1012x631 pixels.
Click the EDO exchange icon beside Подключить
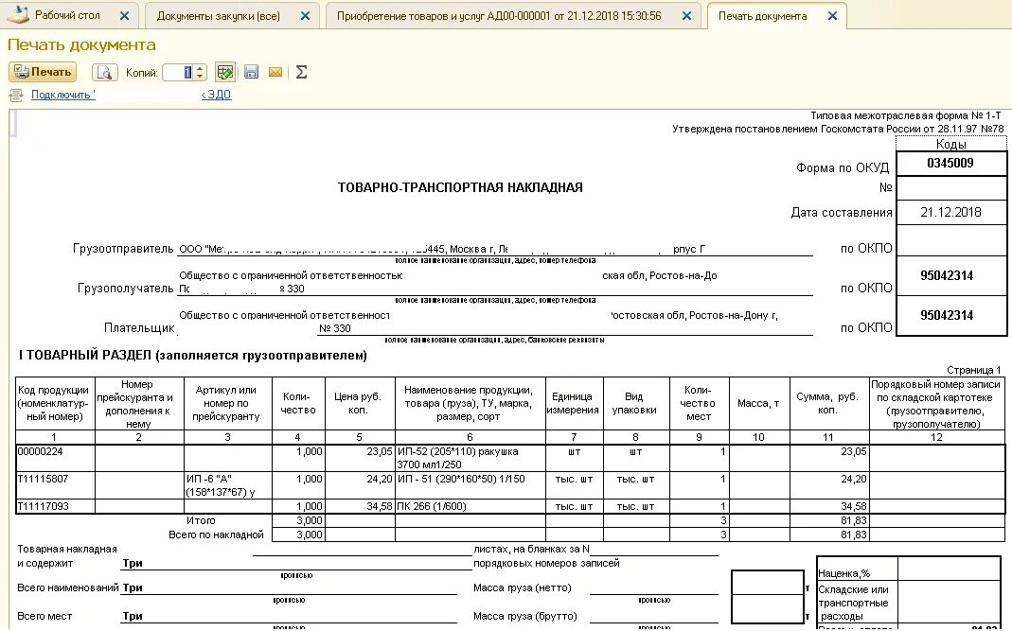point(16,96)
